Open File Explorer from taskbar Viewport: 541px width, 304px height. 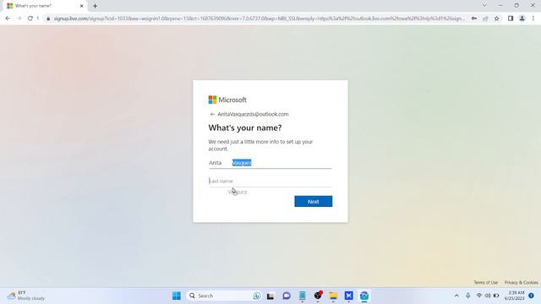pyautogui.click(x=333, y=296)
